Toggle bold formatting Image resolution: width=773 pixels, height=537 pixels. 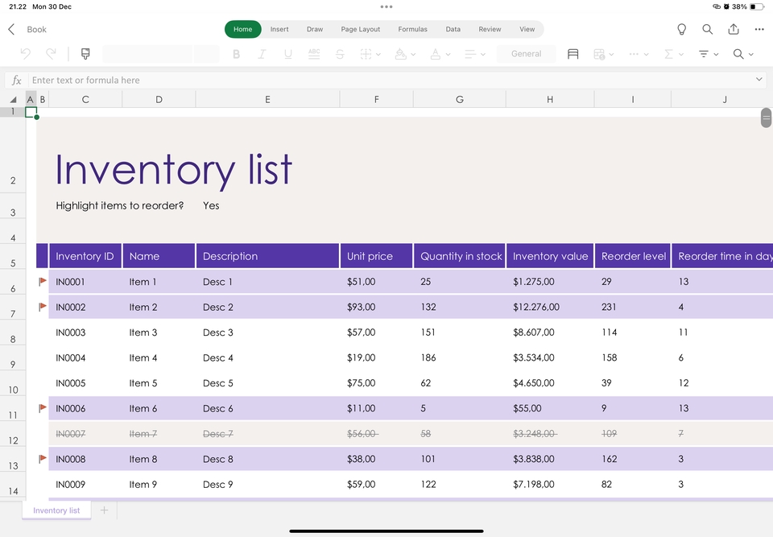[x=236, y=54]
